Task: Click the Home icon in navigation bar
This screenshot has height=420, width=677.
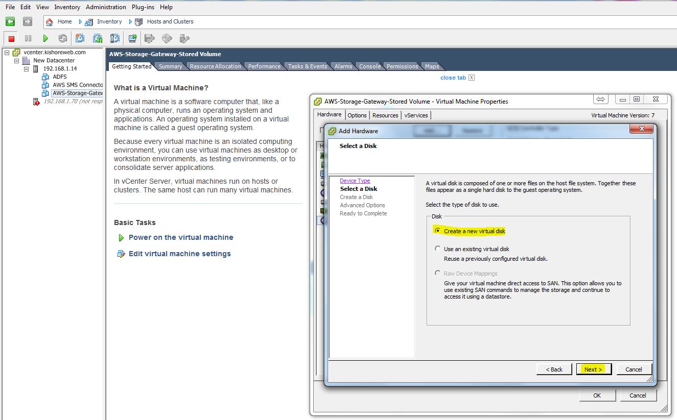Action: [x=50, y=21]
